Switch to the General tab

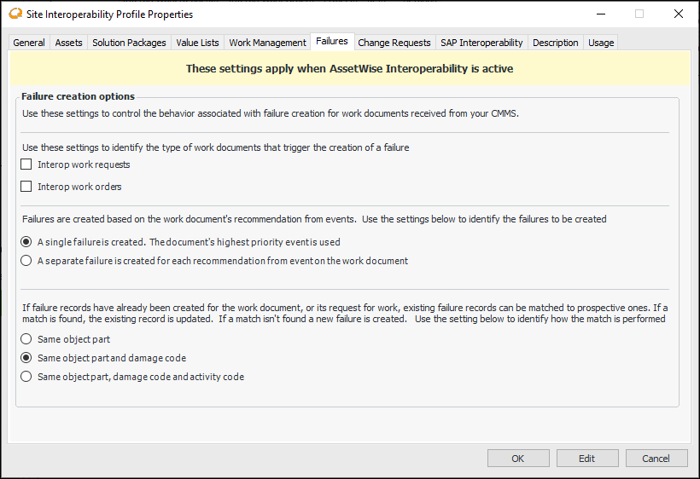pyautogui.click(x=29, y=43)
